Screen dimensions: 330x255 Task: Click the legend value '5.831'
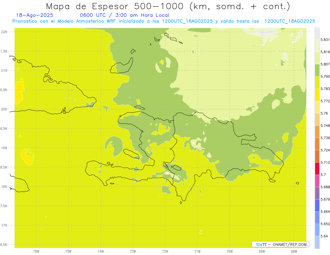(x=325, y=40)
